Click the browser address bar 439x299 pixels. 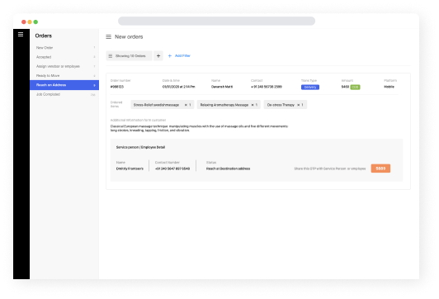(x=216, y=21)
